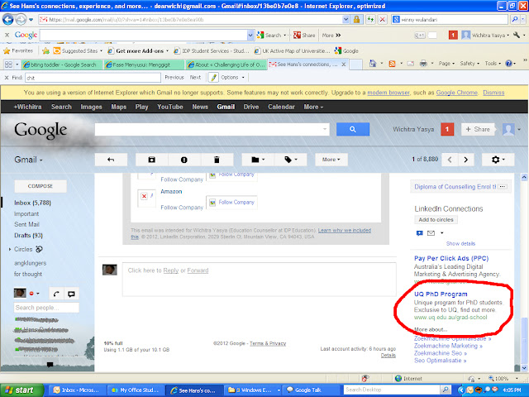Click Add to circles button
This screenshot has width=529, height=397.
tap(436, 220)
